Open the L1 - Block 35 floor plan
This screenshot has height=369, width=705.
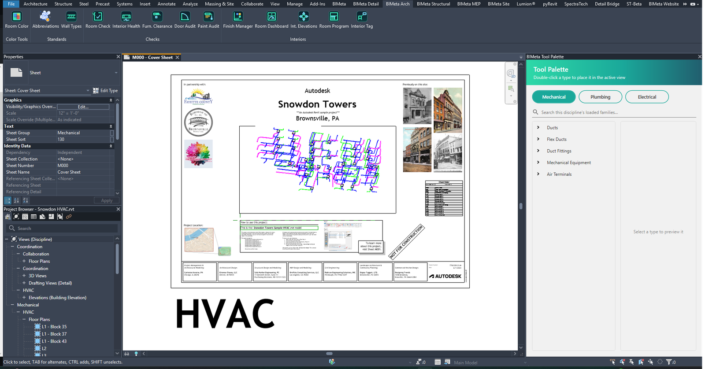[54, 327]
